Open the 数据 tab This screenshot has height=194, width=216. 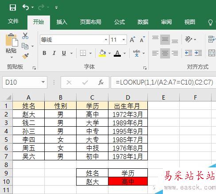pos(143,22)
